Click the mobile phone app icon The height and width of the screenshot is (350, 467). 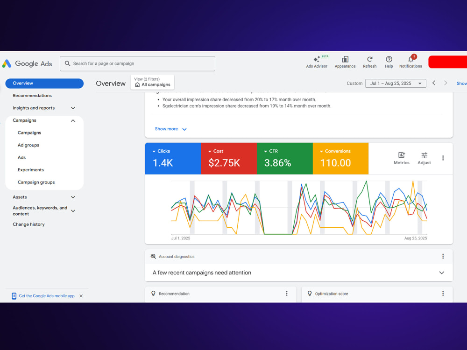[x=14, y=296]
